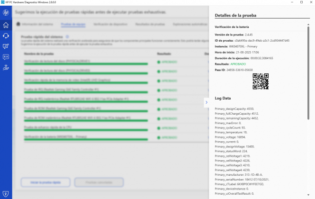Click the Verificación de la batería subtitle

tap(232, 27)
